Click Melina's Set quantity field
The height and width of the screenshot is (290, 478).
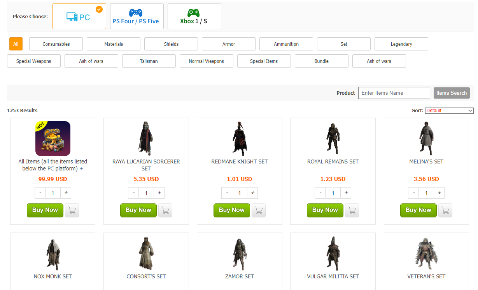426,193
